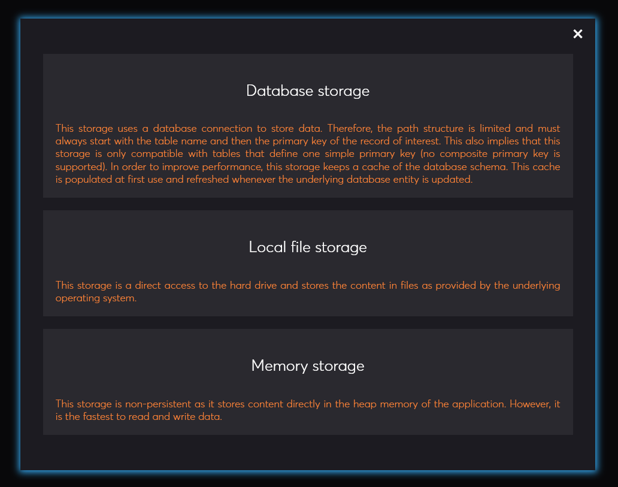Toggle Local file storage as the active storage

pyautogui.click(x=308, y=262)
